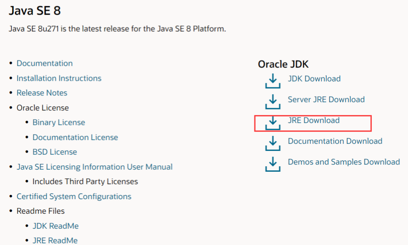Open the Installation Instructions link

click(x=59, y=78)
